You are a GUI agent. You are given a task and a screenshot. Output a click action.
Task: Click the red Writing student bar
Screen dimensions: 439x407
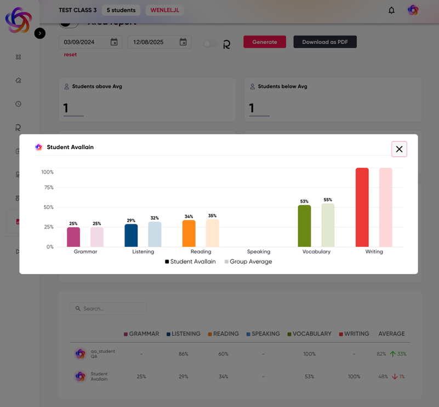[362, 207]
